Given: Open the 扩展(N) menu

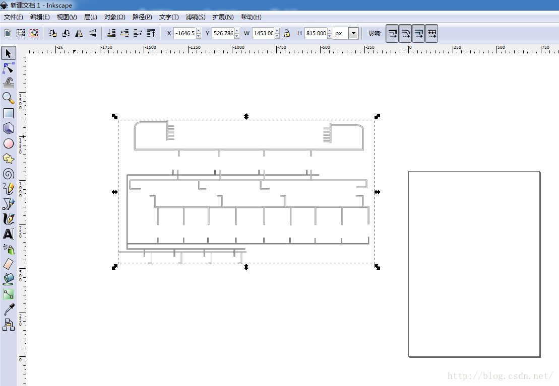Looking at the screenshot, I should point(223,17).
